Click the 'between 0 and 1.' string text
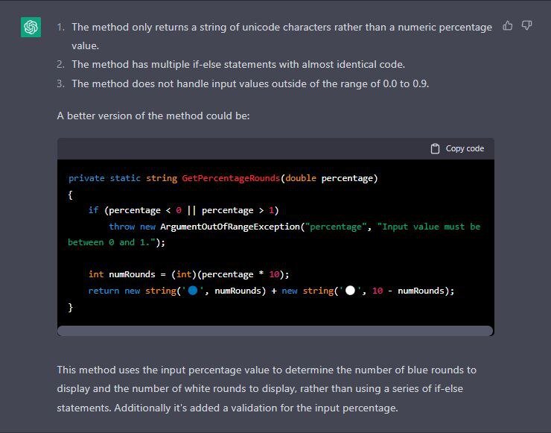This screenshot has width=551, height=433. [x=112, y=242]
